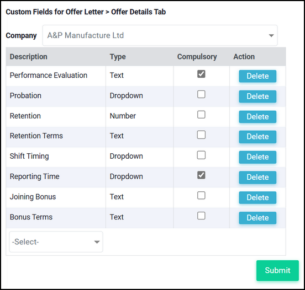
Task: Enable Compulsory checkbox for Retention row
Action: [x=201, y=115]
